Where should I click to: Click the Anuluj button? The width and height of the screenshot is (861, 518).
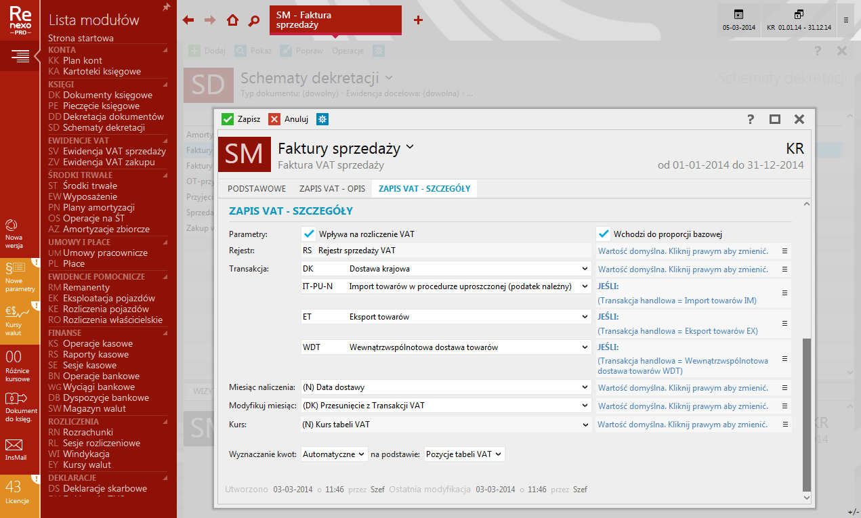coord(289,119)
